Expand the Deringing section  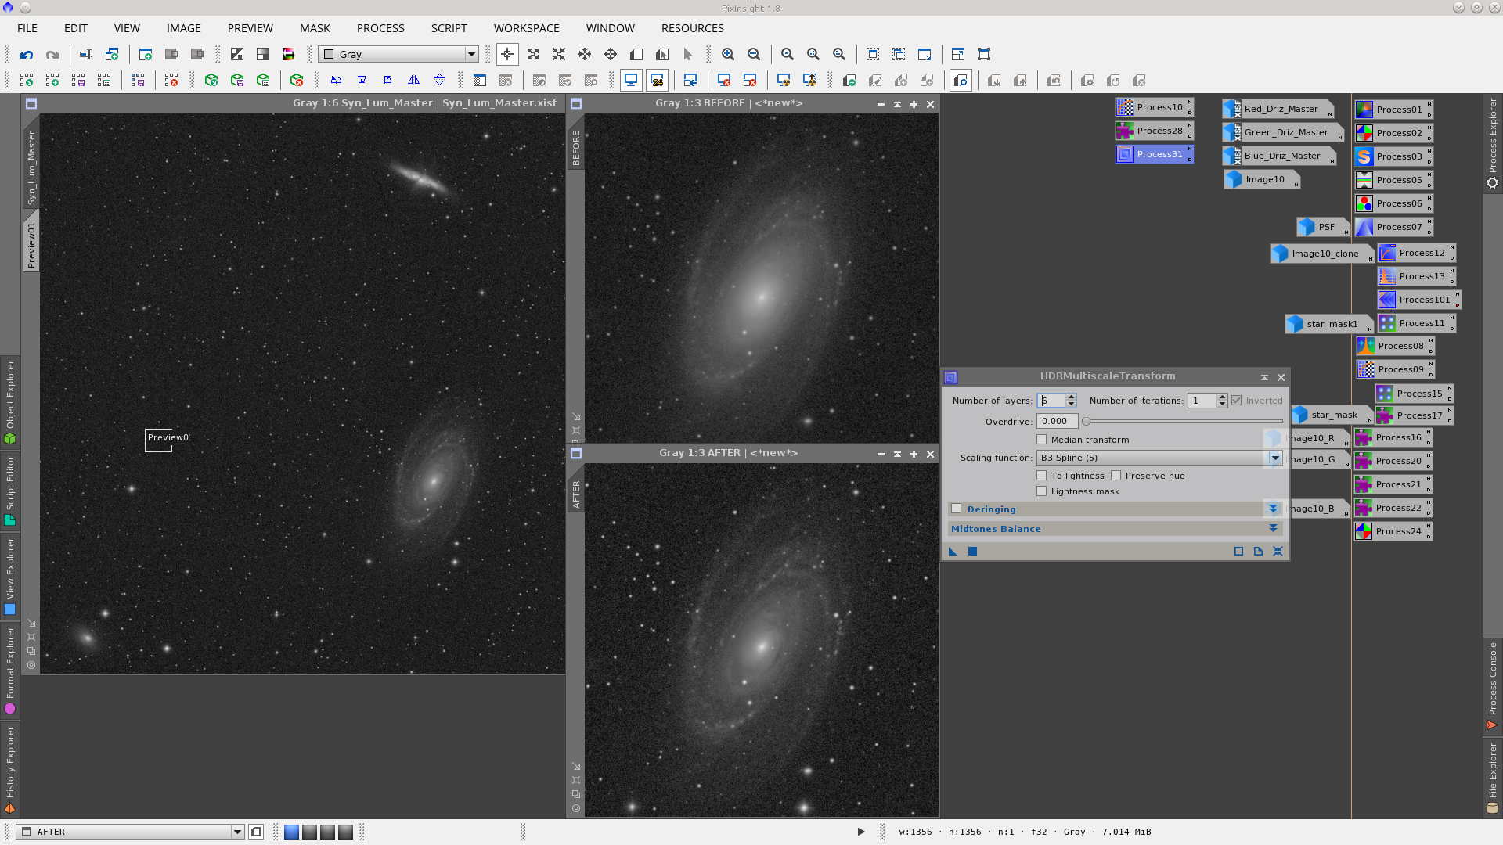[x=1274, y=509]
